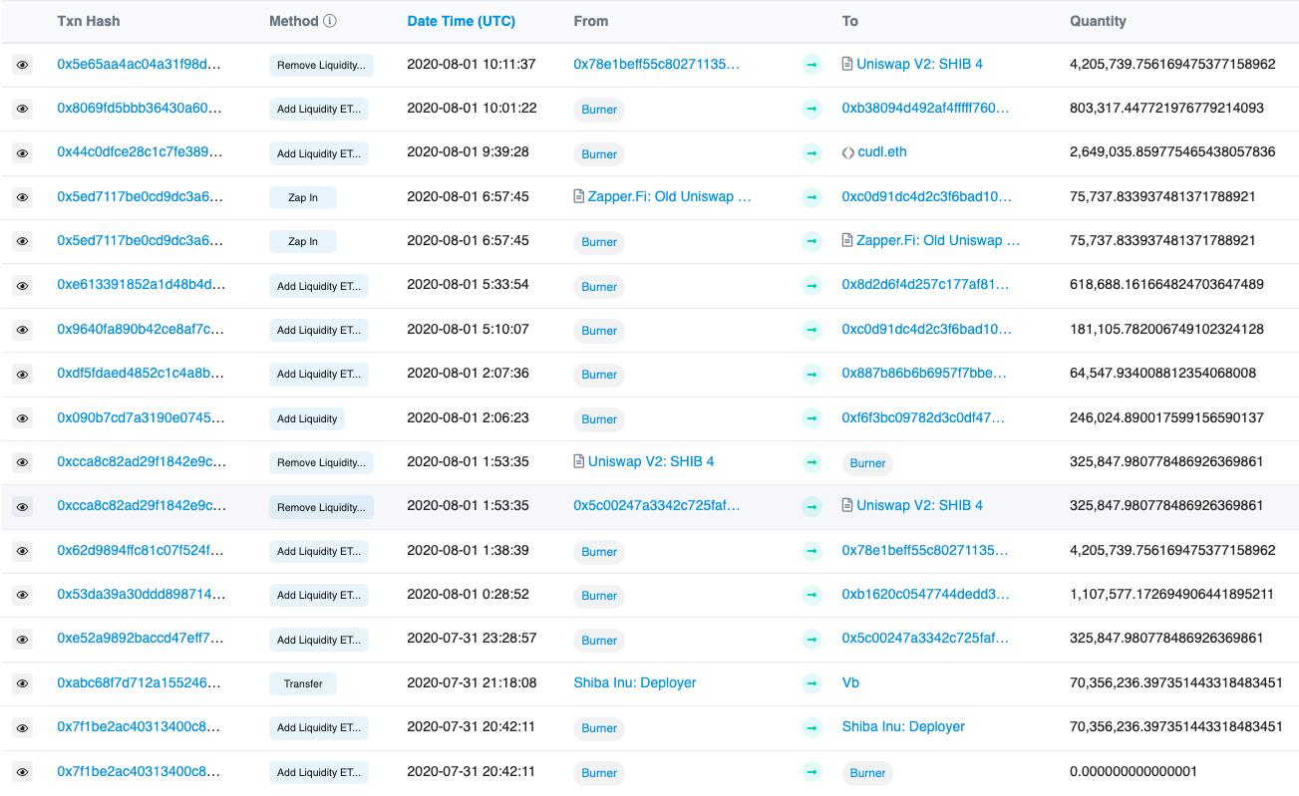This screenshot has width=1299, height=796.
Task: Open transaction hash 0x8069fd5bbb36430a60
Action: tap(140, 109)
